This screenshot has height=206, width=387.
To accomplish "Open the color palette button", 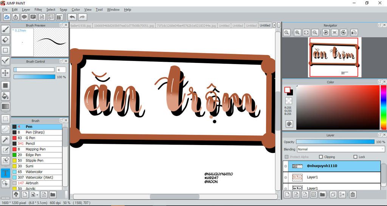I will coord(289,124).
